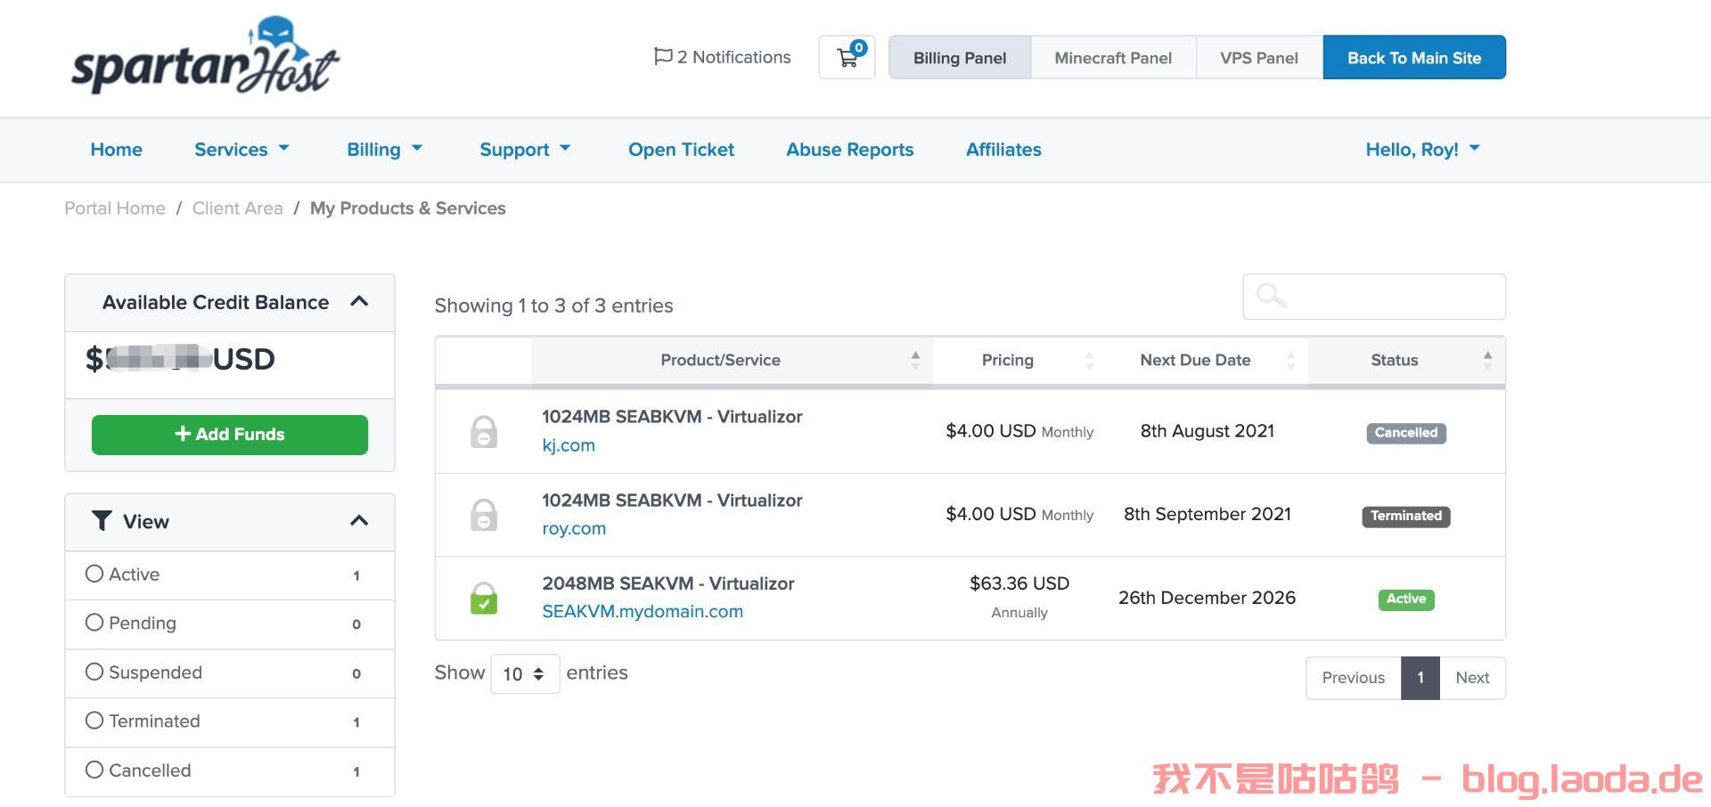Open the Support dropdown menu
This screenshot has width=1711, height=807.
[x=525, y=150]
